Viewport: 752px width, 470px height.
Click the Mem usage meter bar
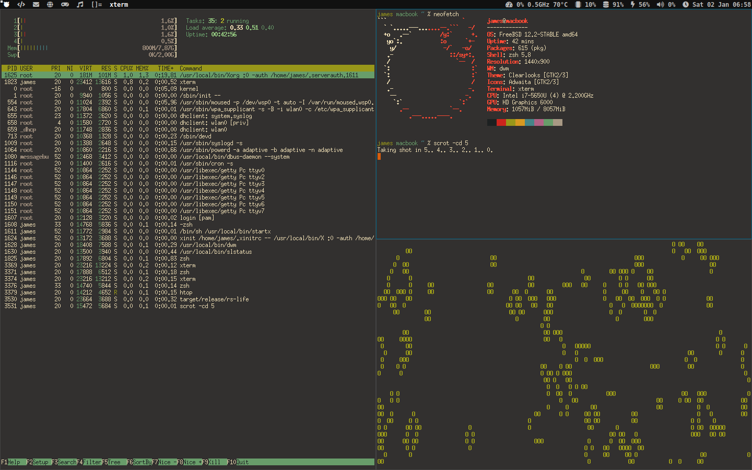tap(92, 48)
